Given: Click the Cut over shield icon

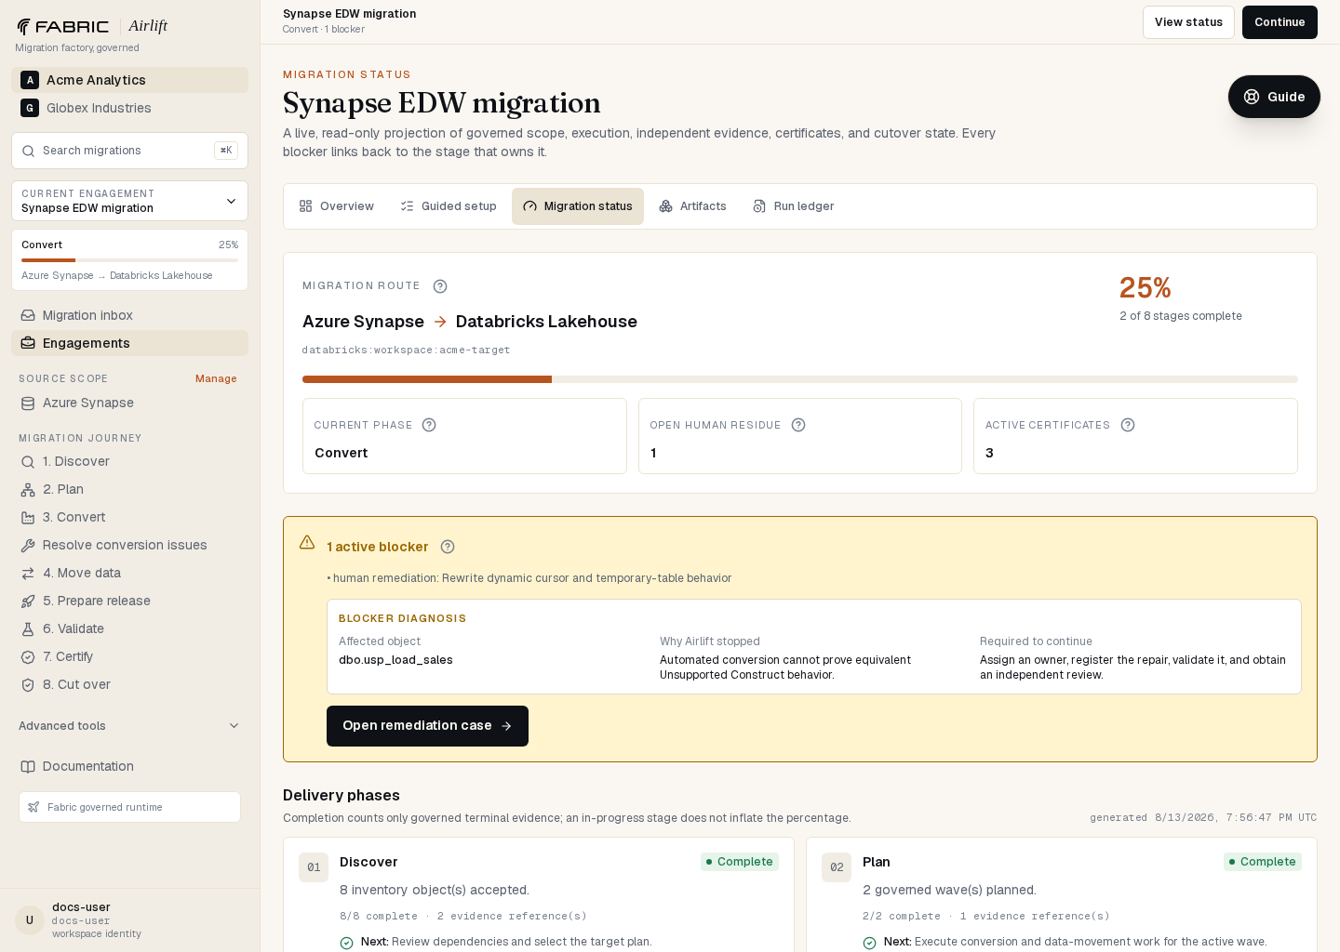Looking at the screenshot, I should 28,684.
